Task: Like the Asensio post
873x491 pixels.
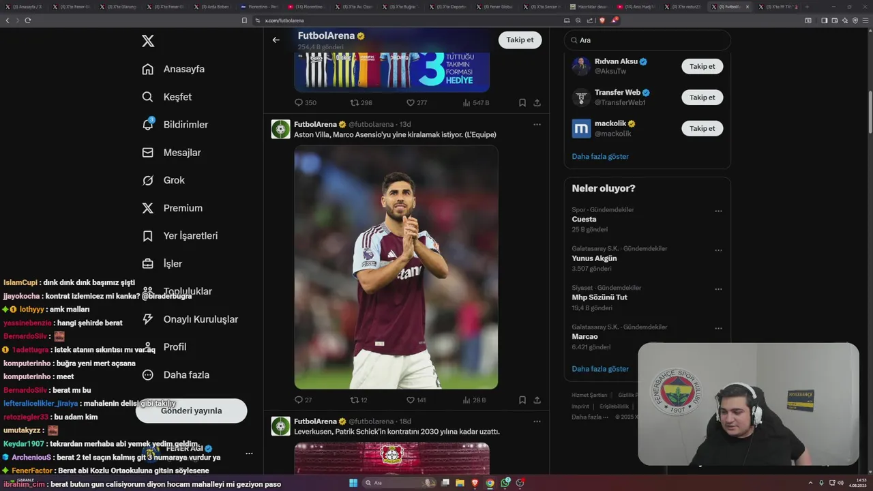Action: (x=411, y=400)
